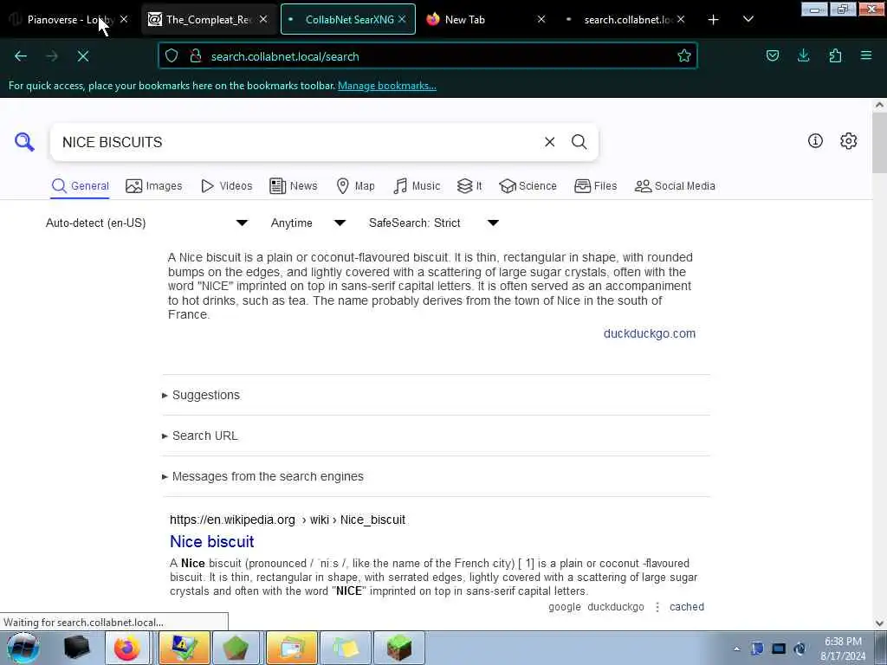
Task: Open the cached version link
Action: [x=687, y=607]
